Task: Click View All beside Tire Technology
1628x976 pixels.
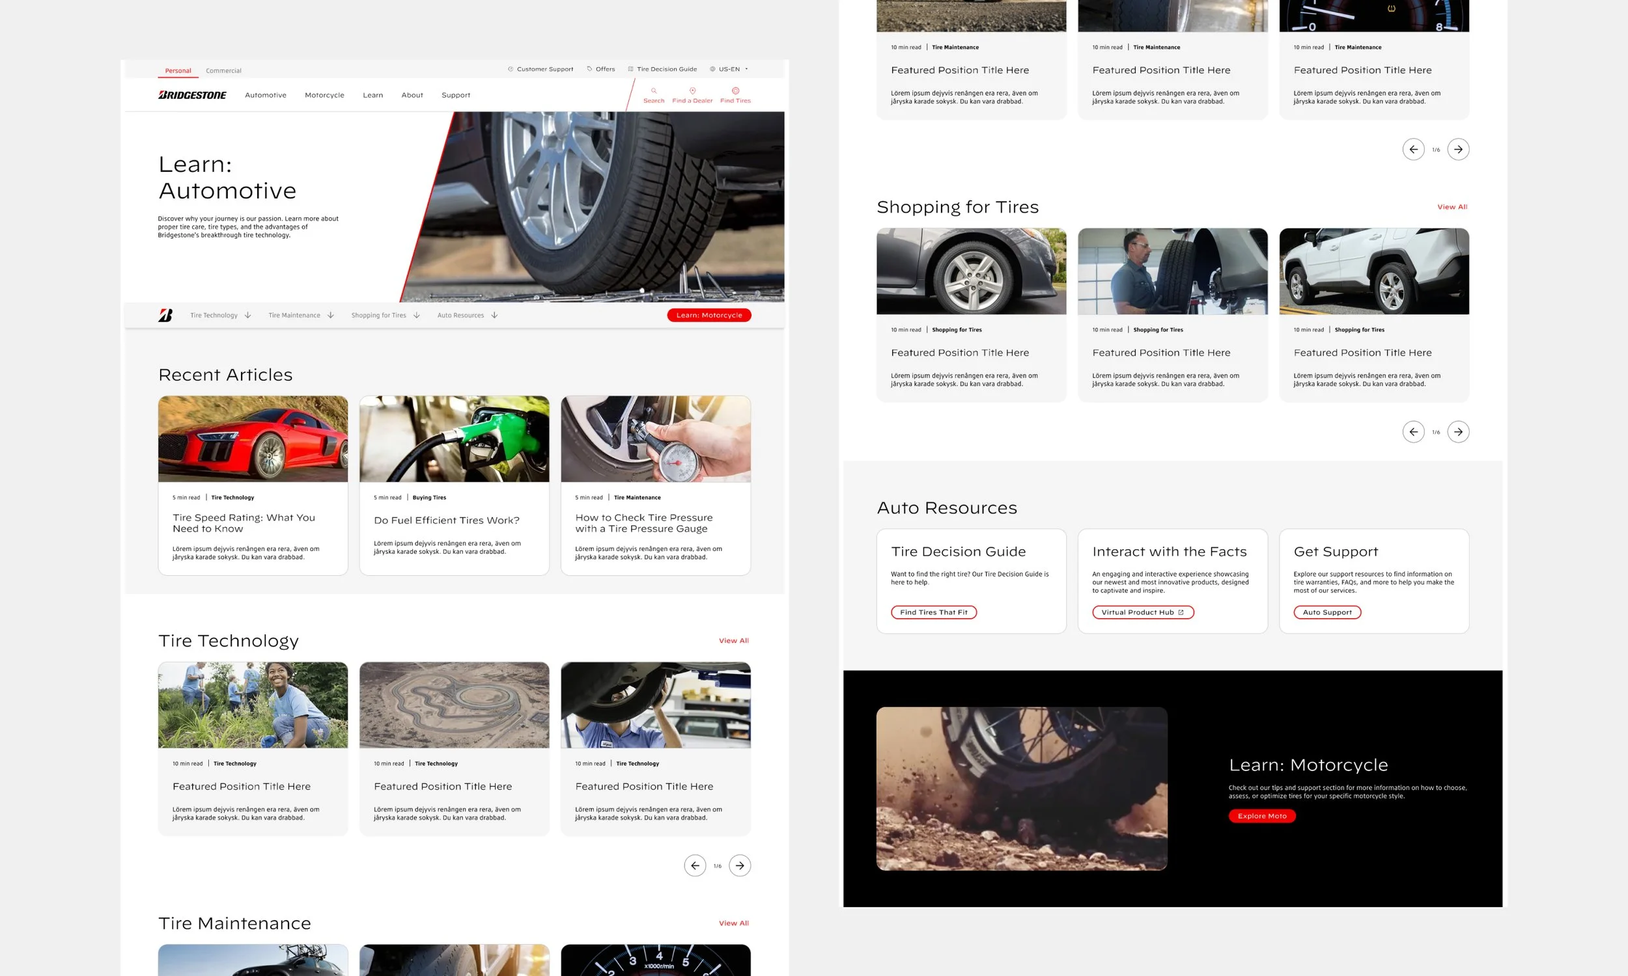Action: pyautogui.click(x=733, y=641)
